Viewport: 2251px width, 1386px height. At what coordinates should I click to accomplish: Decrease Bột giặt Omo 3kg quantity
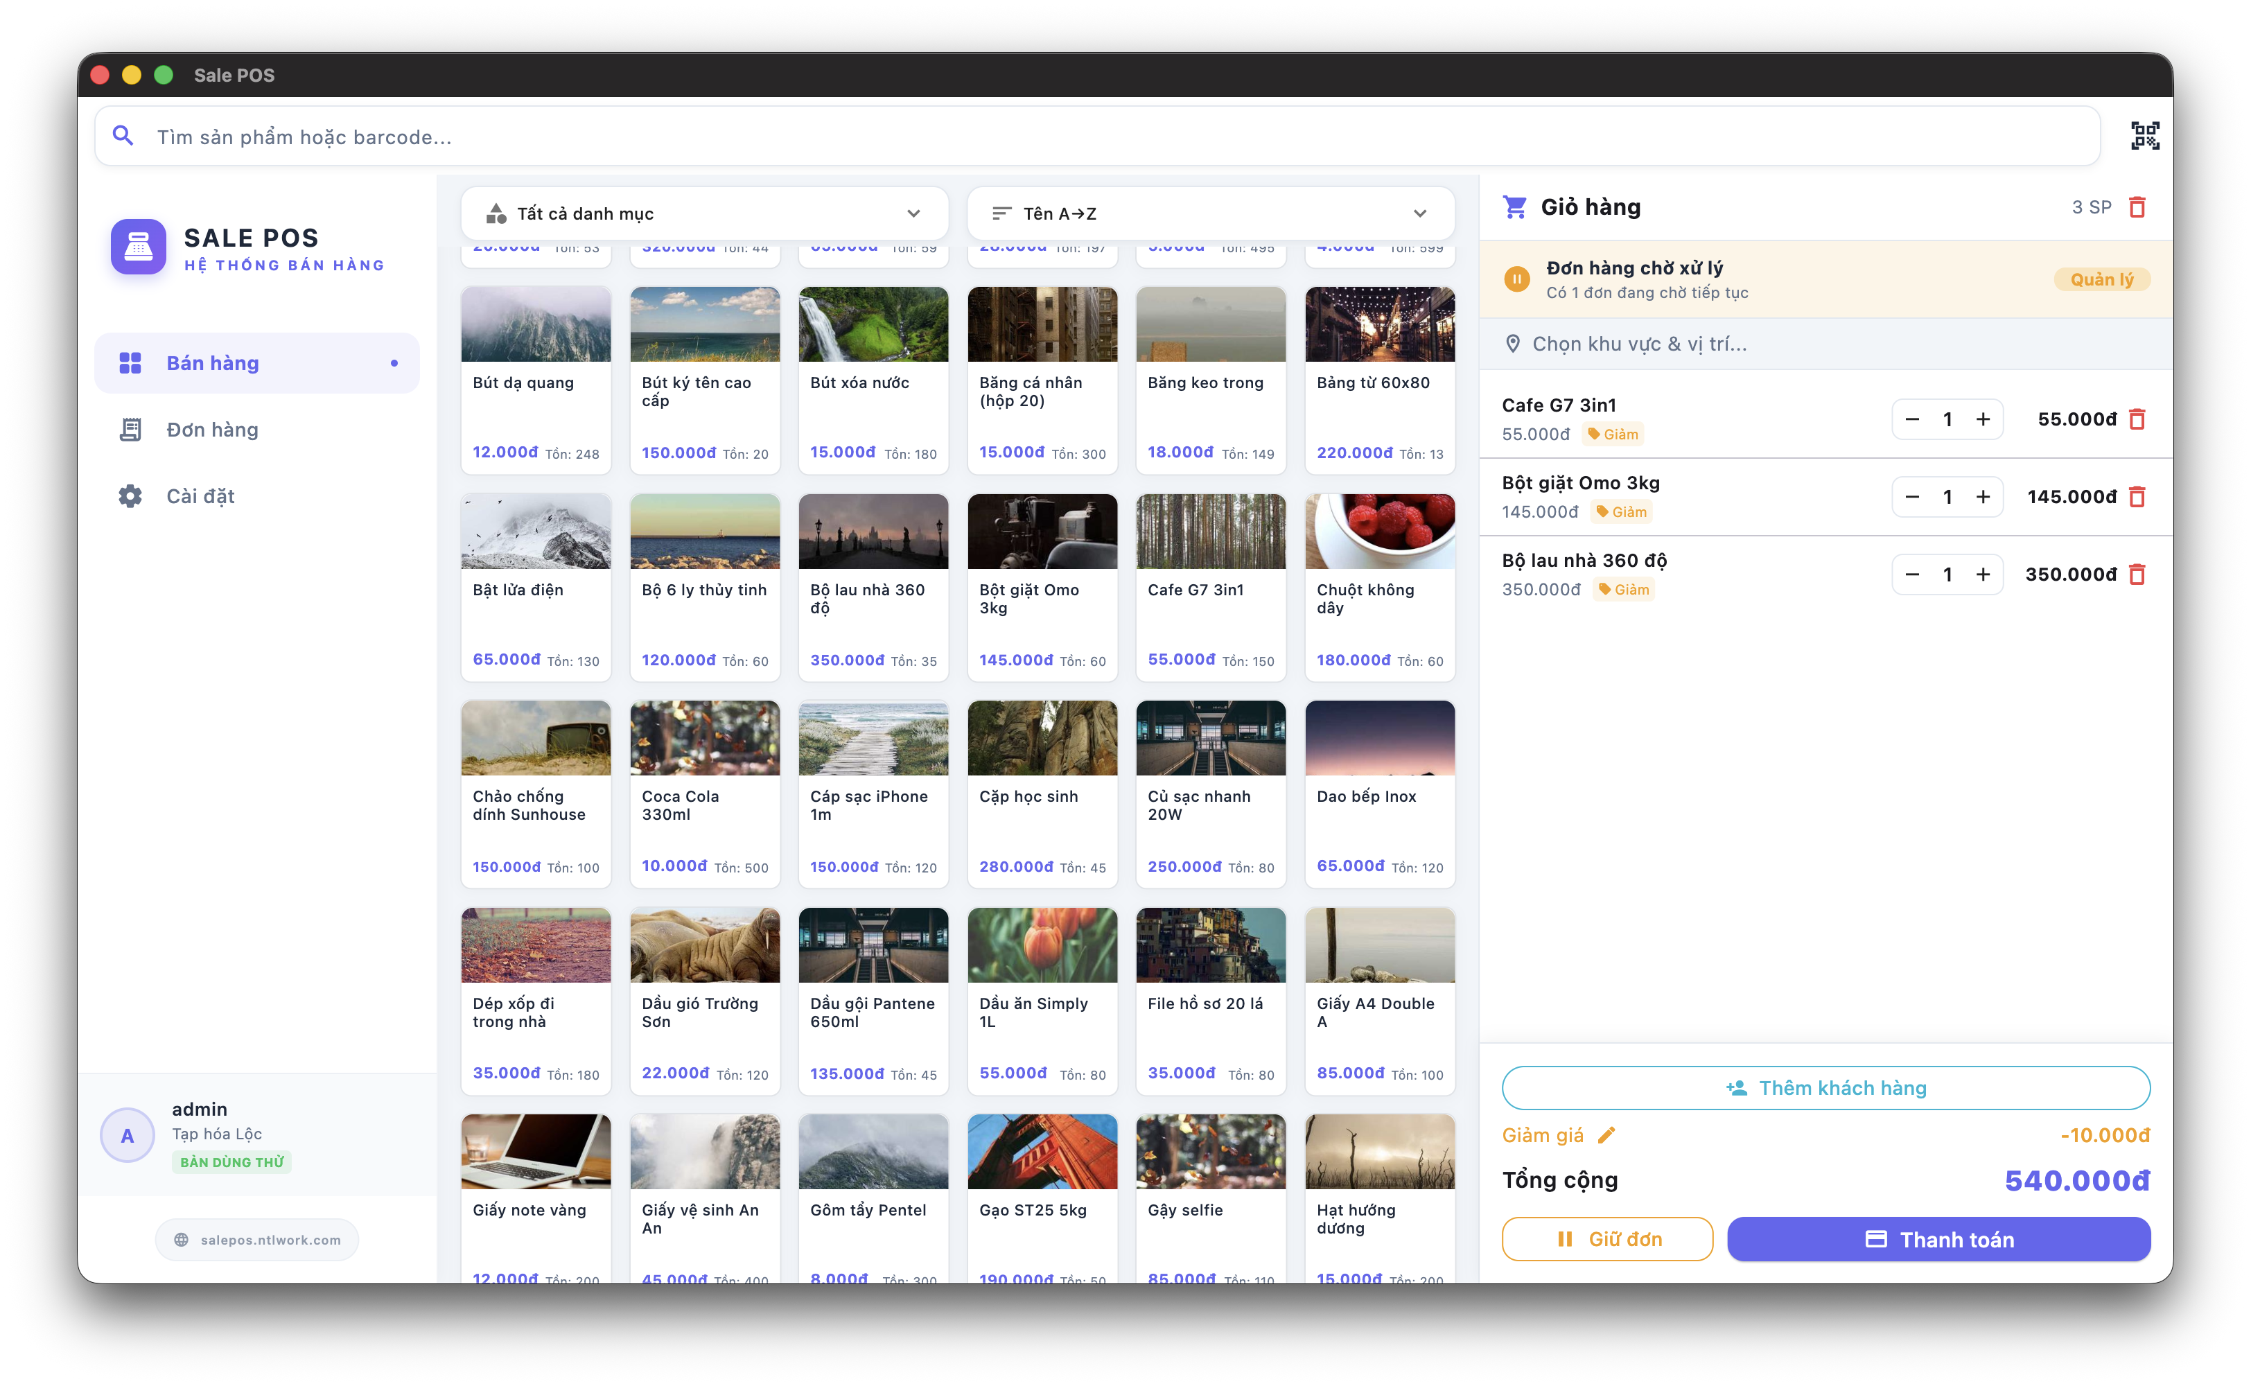click(x=1912, y=497)
